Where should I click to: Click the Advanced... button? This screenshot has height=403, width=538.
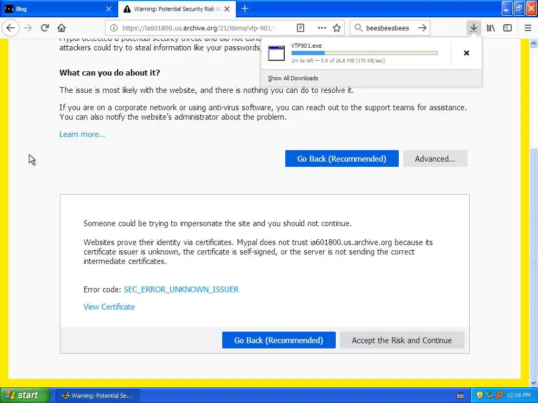(435, 158)
